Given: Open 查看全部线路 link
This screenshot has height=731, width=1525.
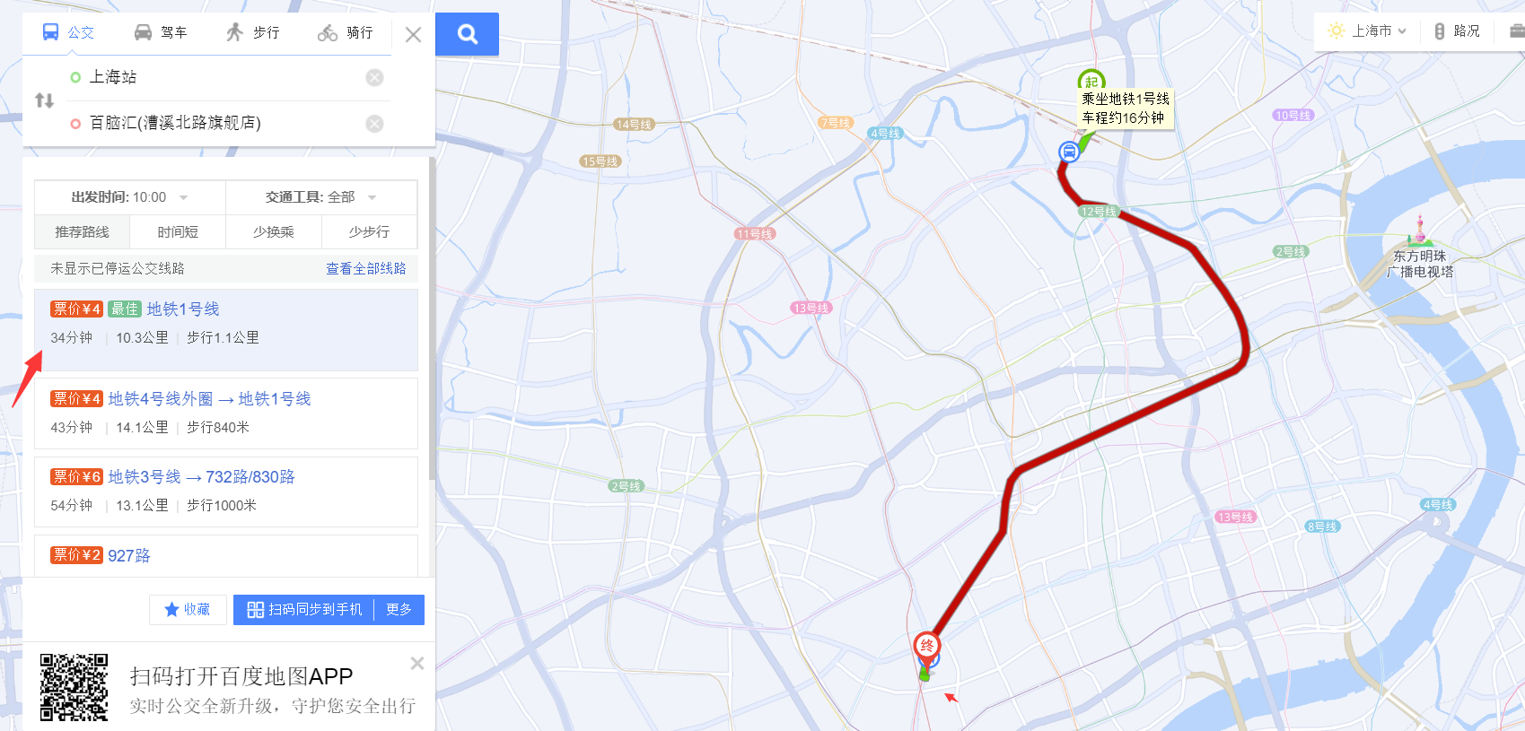Looking at the screenshot, I should pos(366,268).
